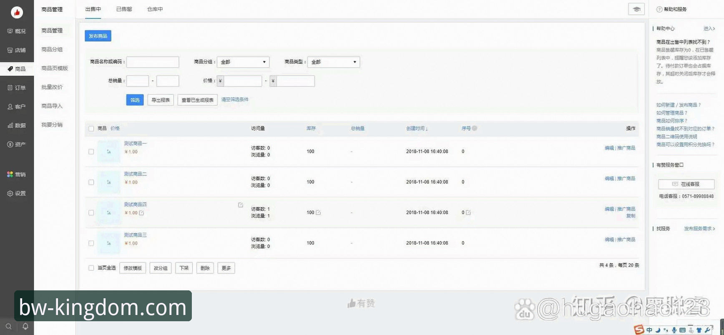Click the 复制 link for 测试商品四
The image size is (724, 335).
(x=631, y=216)
